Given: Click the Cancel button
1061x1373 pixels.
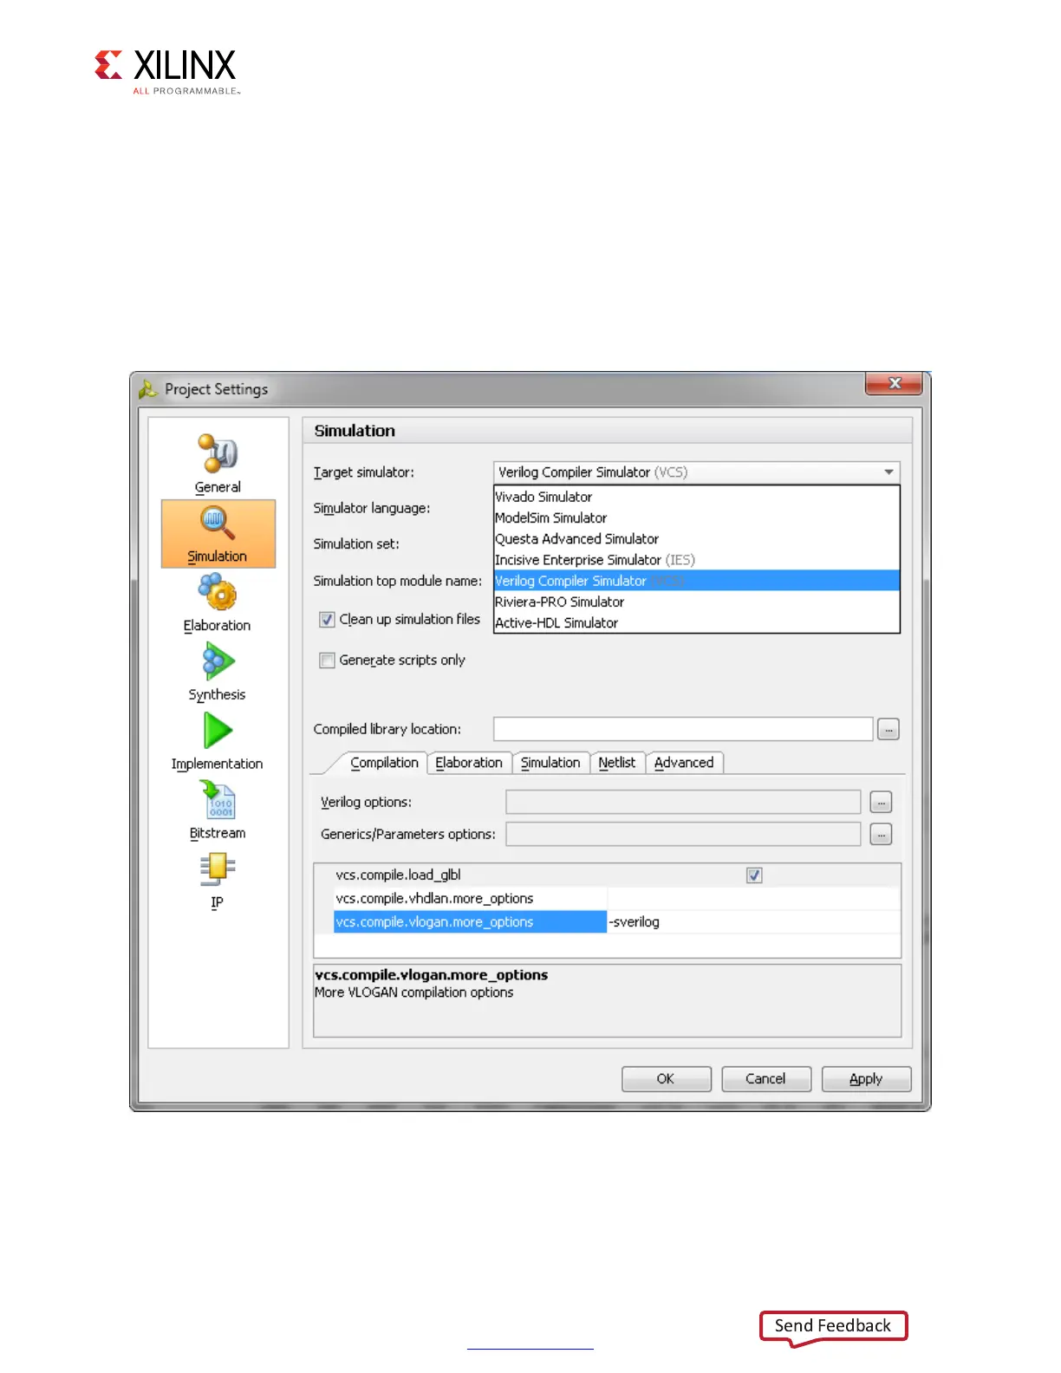Looking at the screenshot, I should point(766,1079).
